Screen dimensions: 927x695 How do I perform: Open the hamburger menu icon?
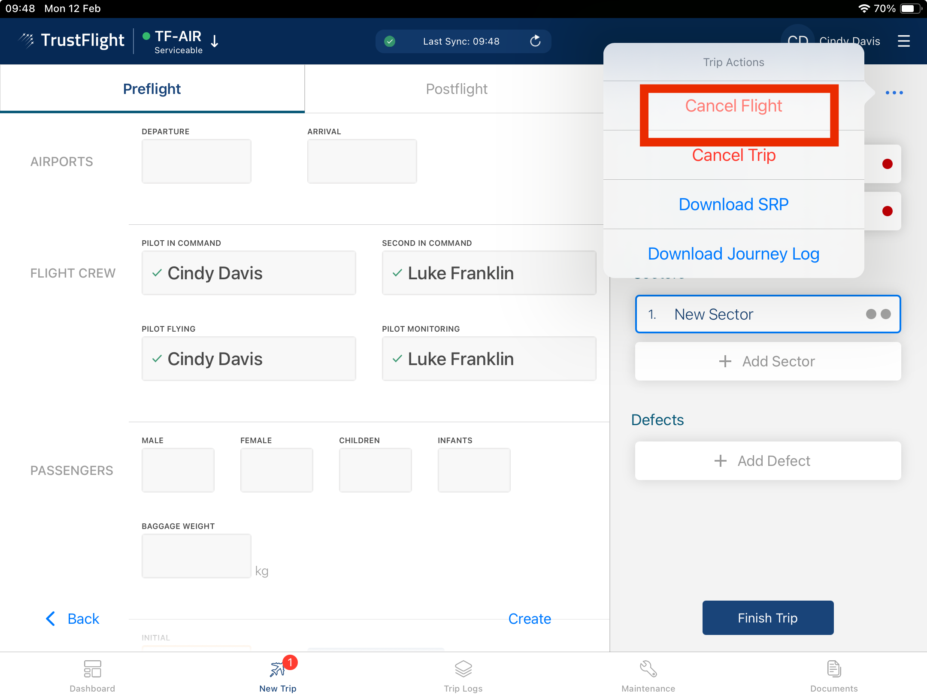903,41
